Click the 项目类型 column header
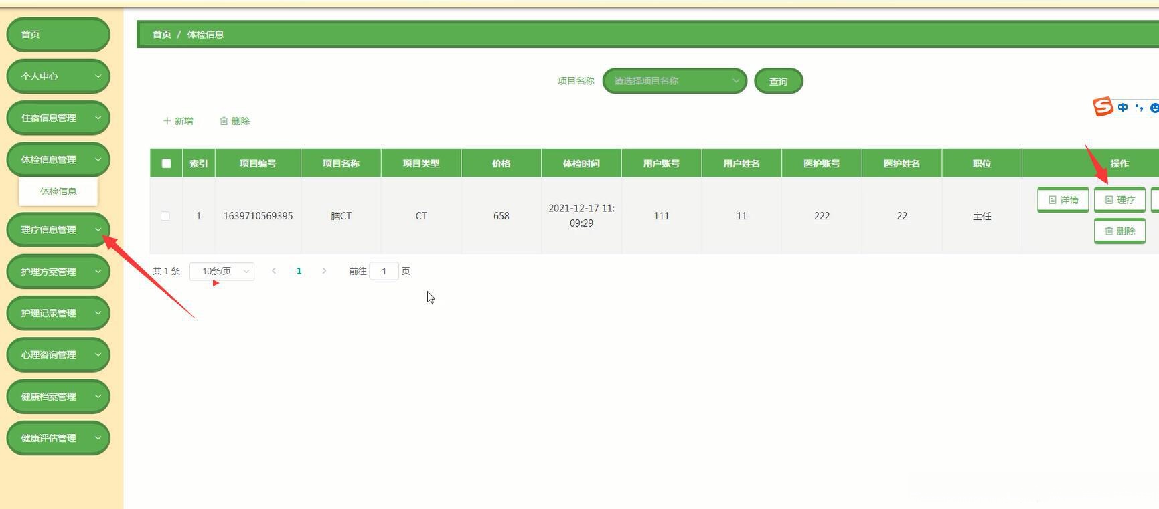The width and height of the screenshot is (1159, 509). [x=421, y=163]
